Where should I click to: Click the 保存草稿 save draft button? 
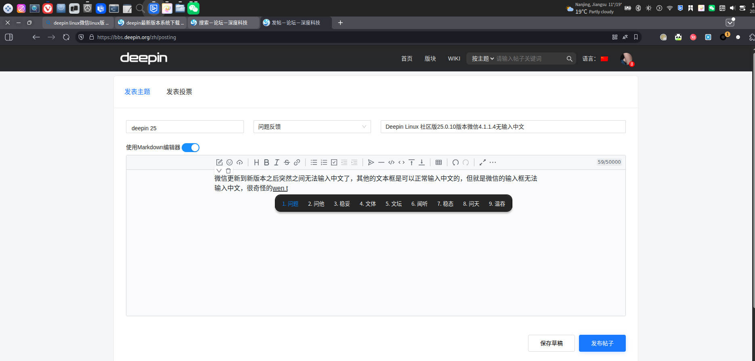(x=551, y=343)
